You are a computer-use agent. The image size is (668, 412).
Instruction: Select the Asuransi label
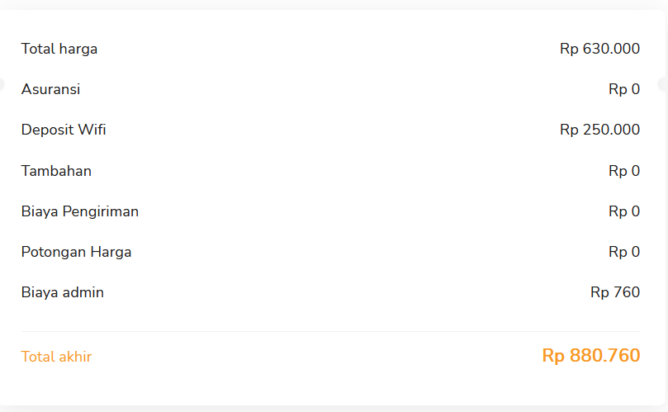coord(50,89)
